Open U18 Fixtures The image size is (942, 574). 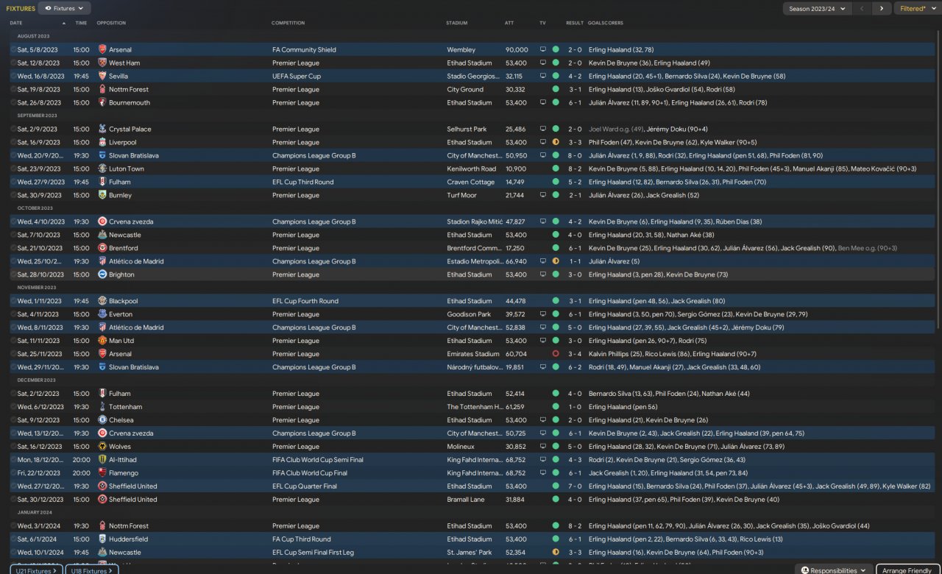point(92,570)
